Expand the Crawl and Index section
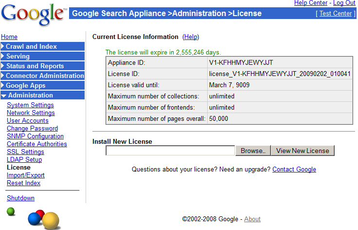 [x=43, y=46]
